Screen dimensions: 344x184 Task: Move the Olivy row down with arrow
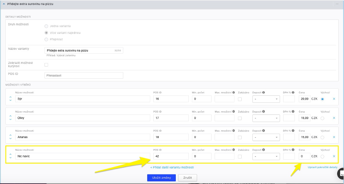(x=10, y=119)
